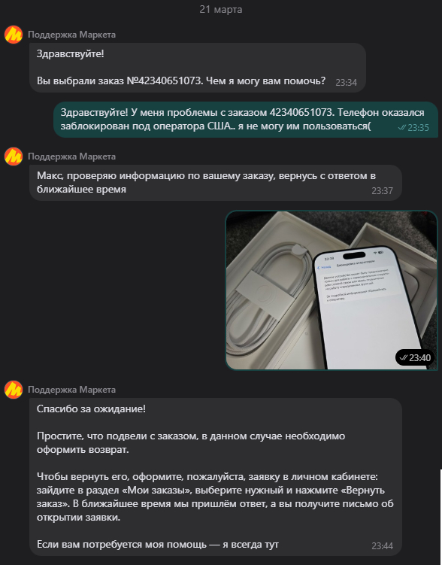Click the 23:37 message timestamp
The height and width of the screenshot is (565, 442).
point(383,190)
